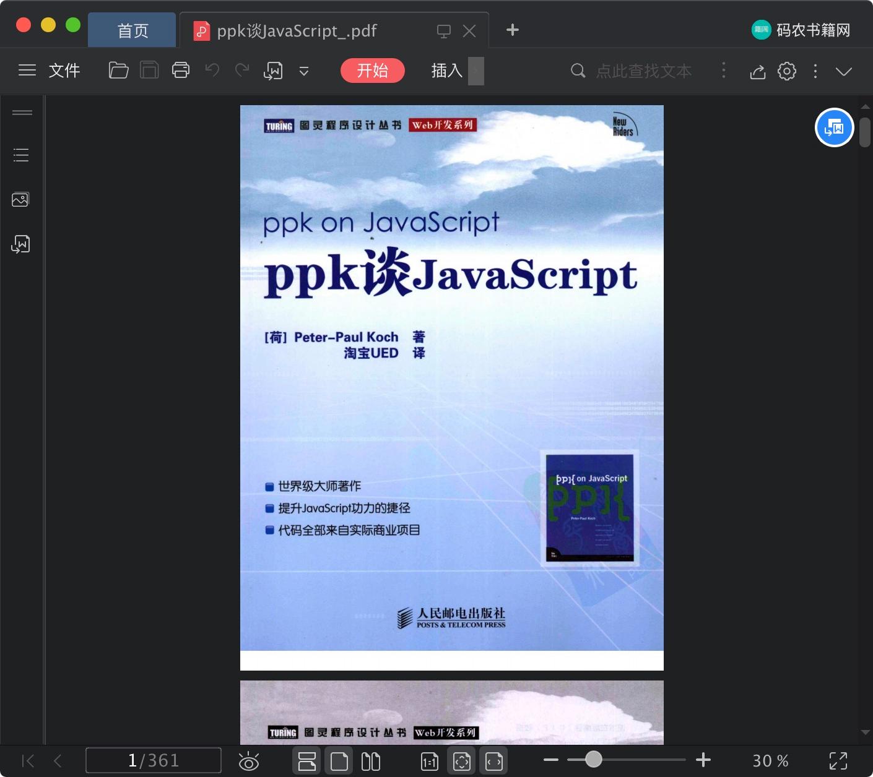This screenshot has height=777, width=873.
Task: Select the 插入 ribbon tab
Action: [447, 71]
